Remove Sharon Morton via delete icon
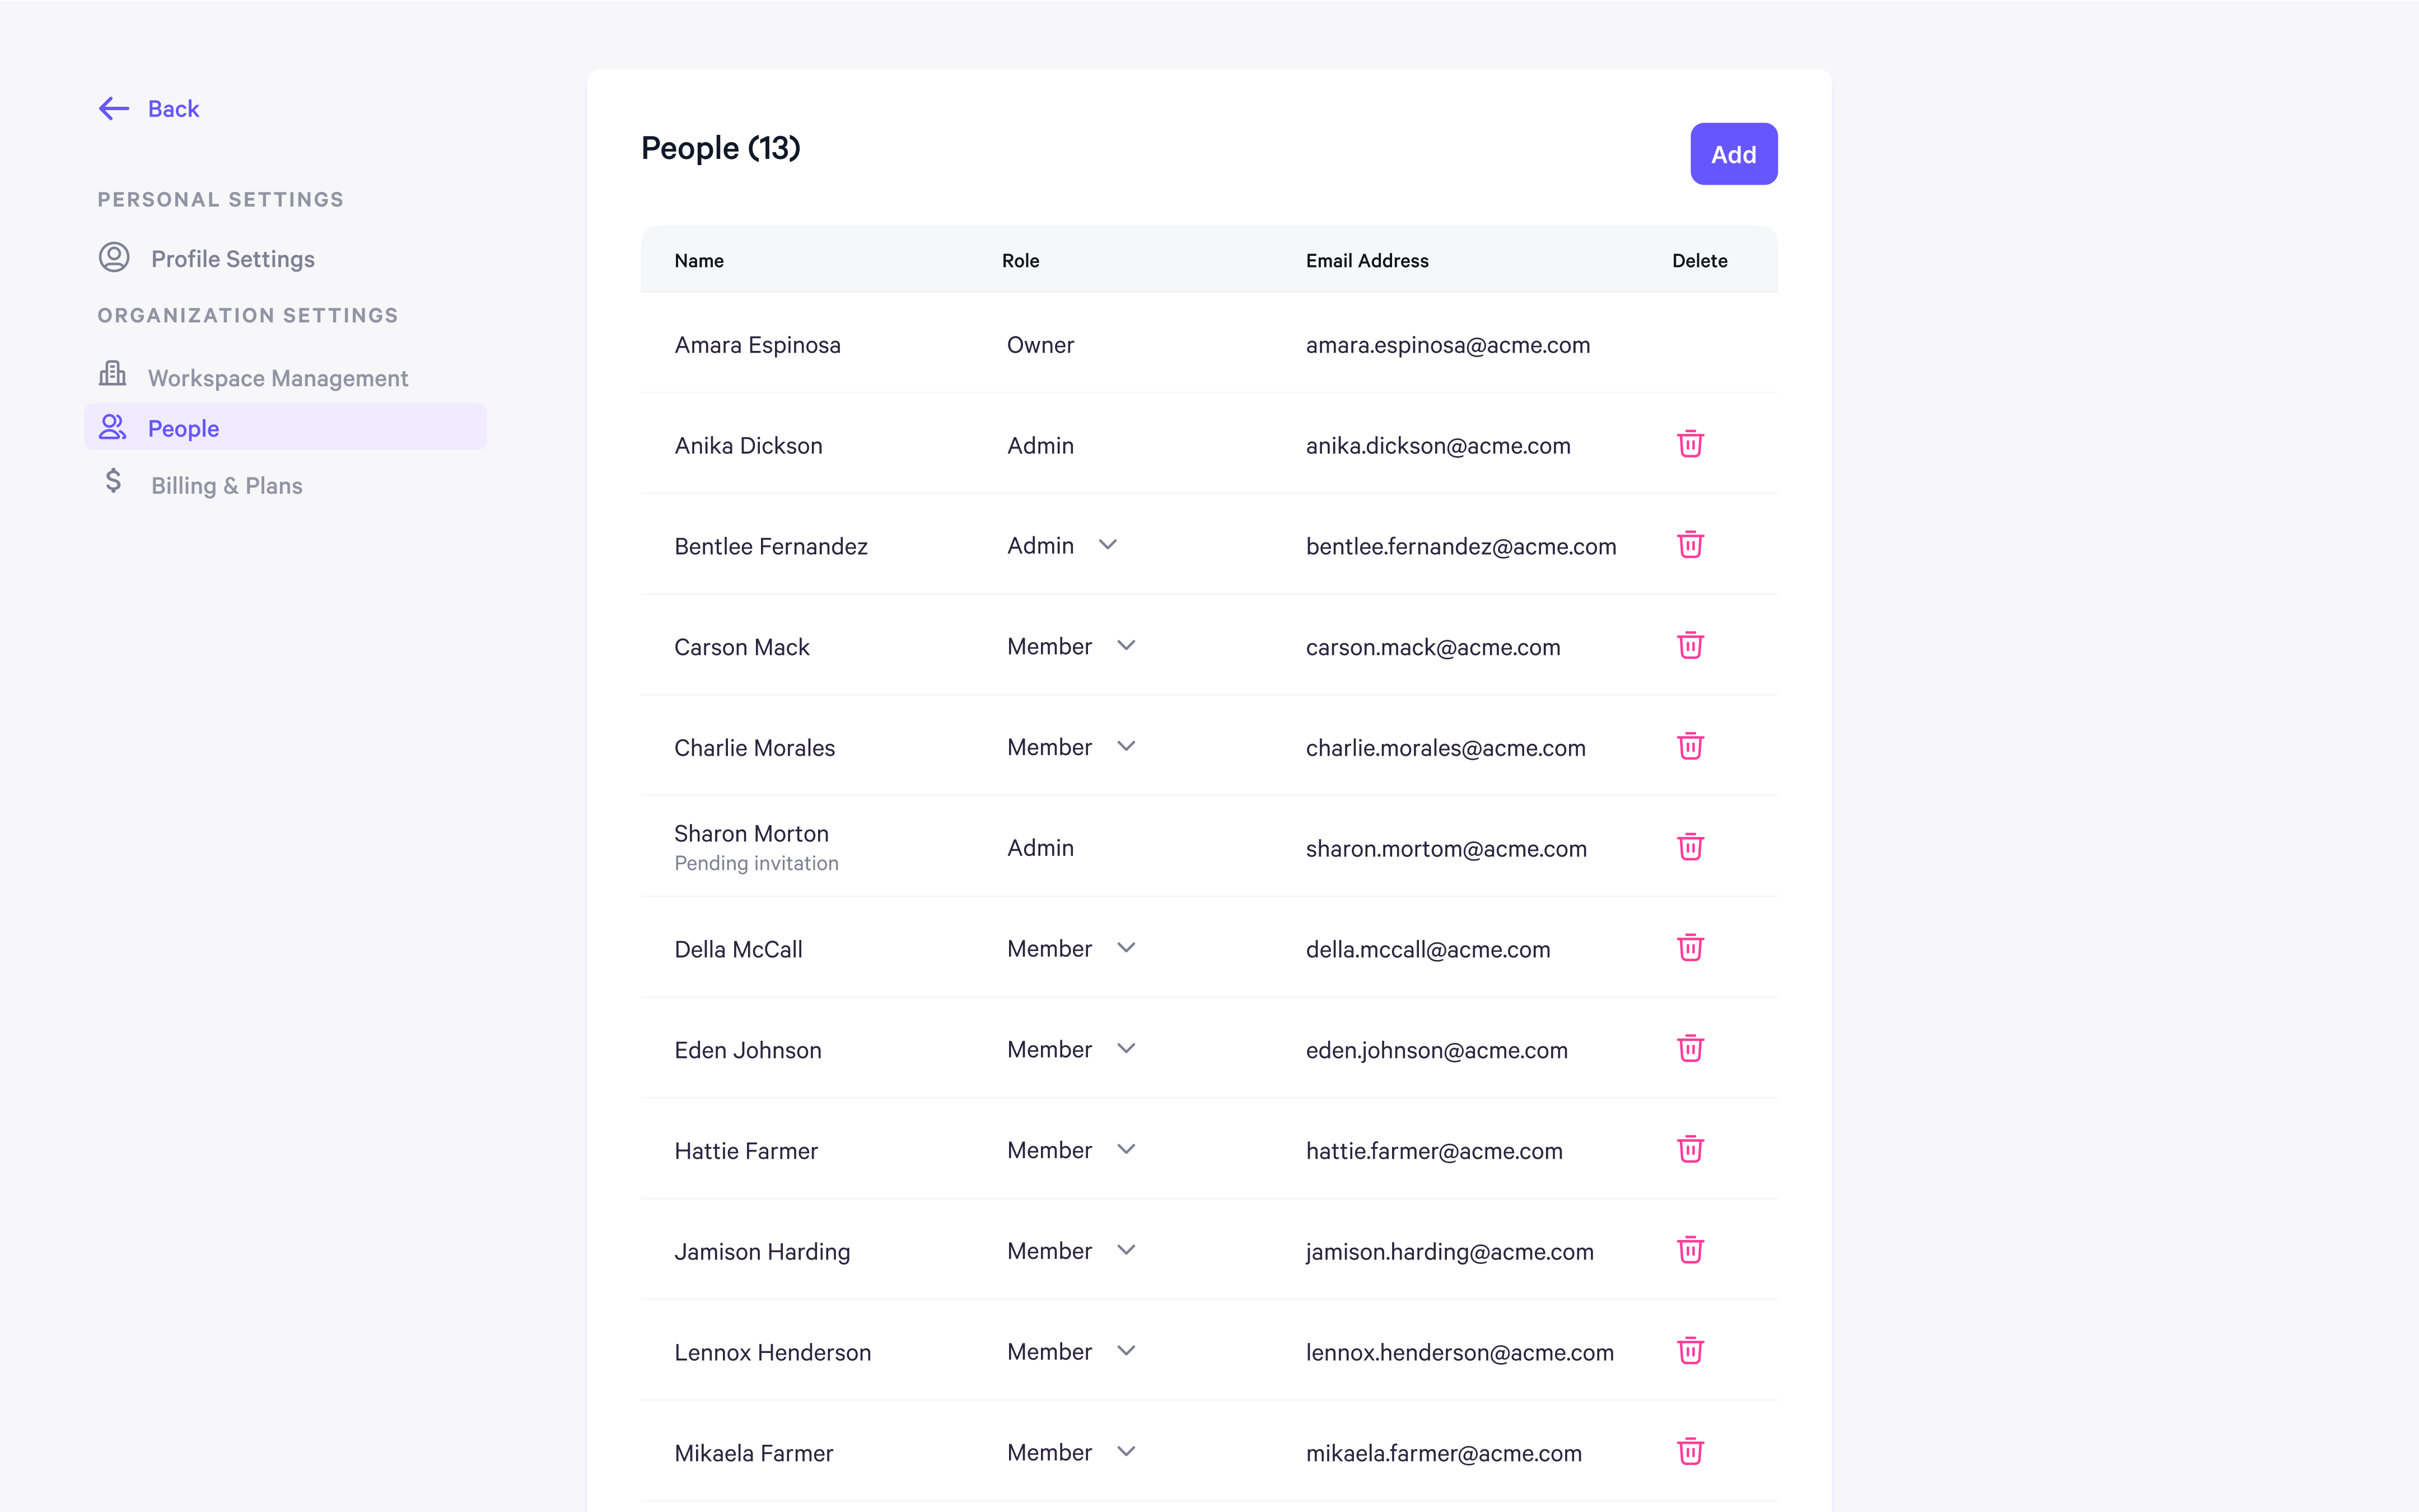 (x=1690, y=847)
